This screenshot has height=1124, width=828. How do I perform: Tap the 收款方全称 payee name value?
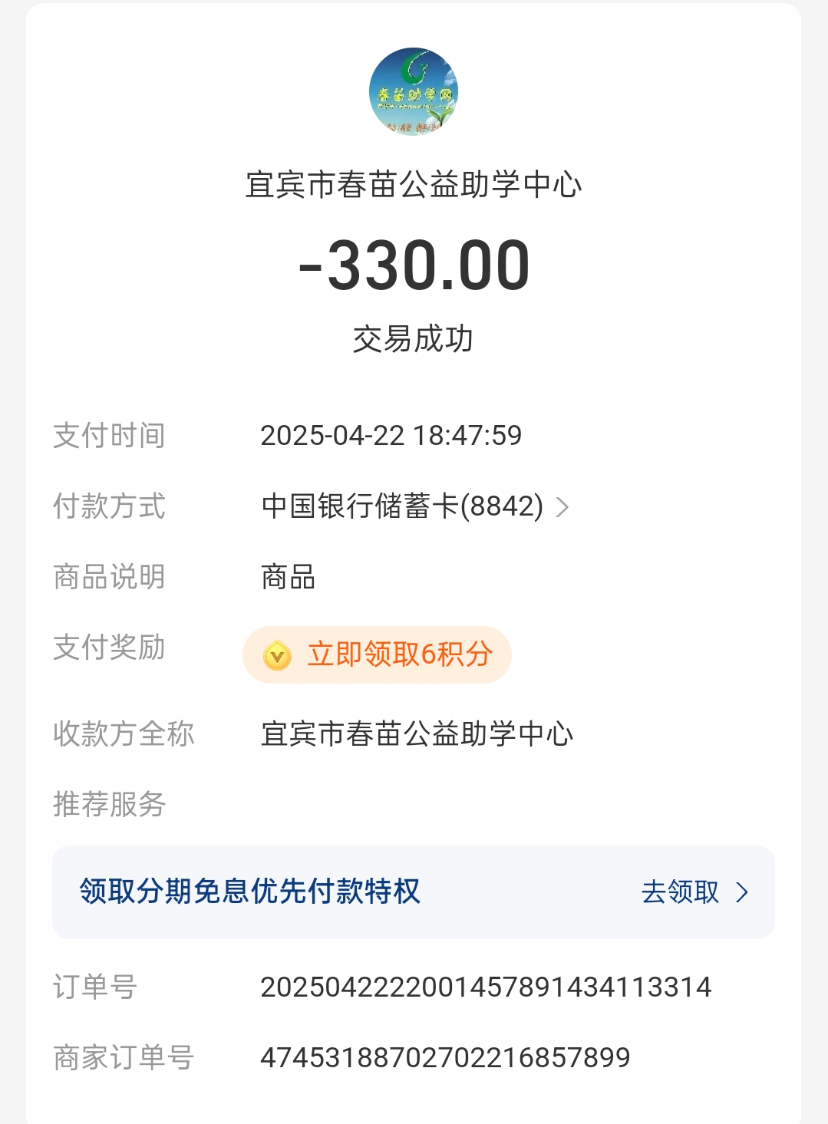coord(417,734)
